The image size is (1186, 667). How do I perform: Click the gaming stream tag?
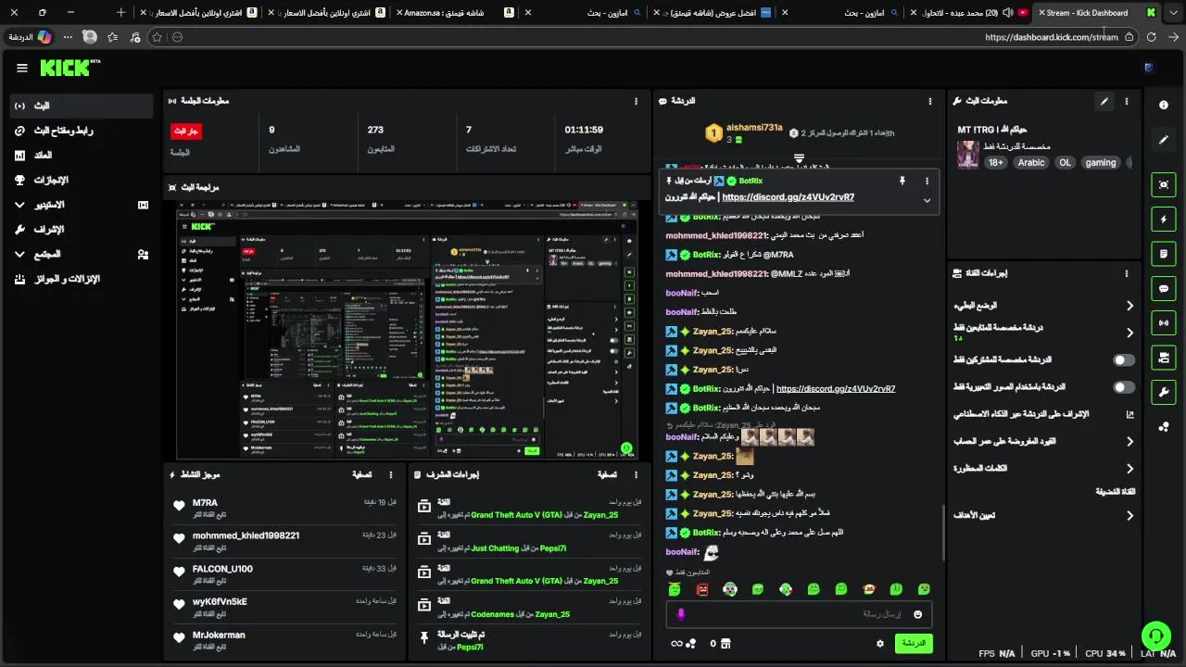pyautogui.click(x=1101, y=162)
